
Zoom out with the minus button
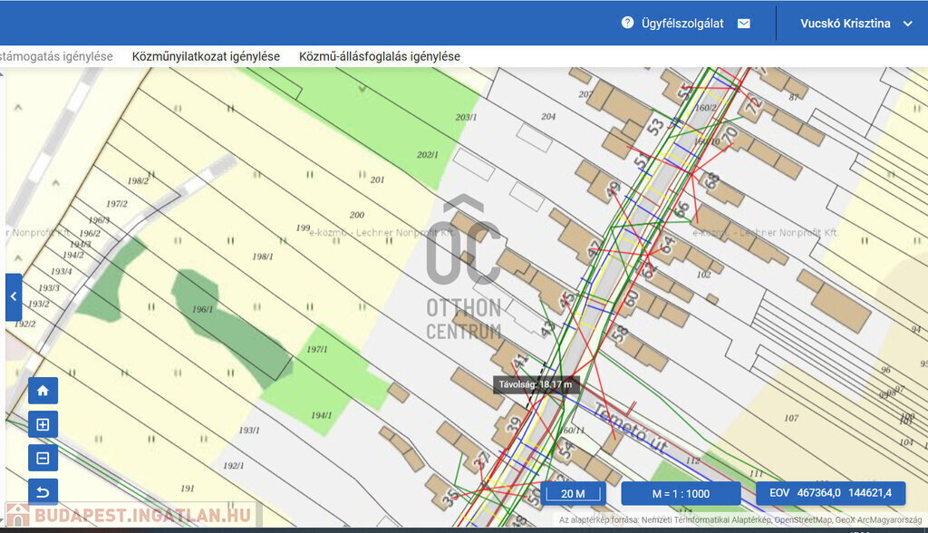click(43, 458)
